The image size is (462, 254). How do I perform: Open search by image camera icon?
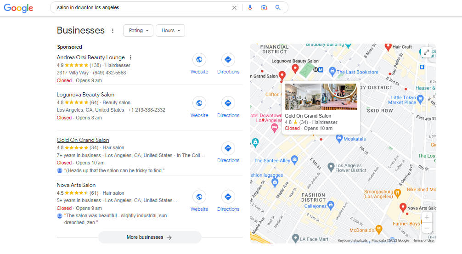coord(264,8)
